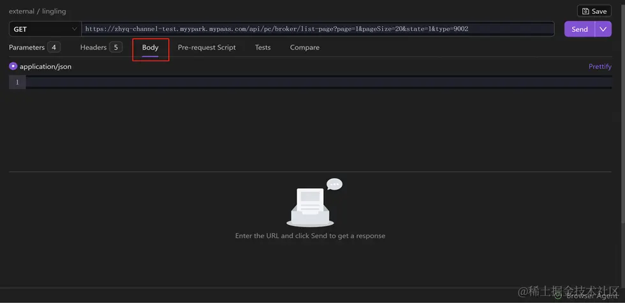Send the request with Send button
This screenshot has width=625, height=303.
580,29
